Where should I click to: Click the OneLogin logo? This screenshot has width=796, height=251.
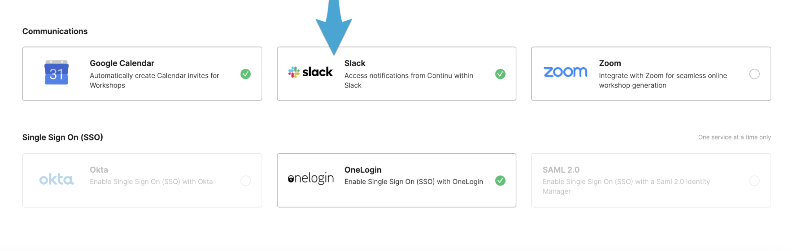[311, 178]
